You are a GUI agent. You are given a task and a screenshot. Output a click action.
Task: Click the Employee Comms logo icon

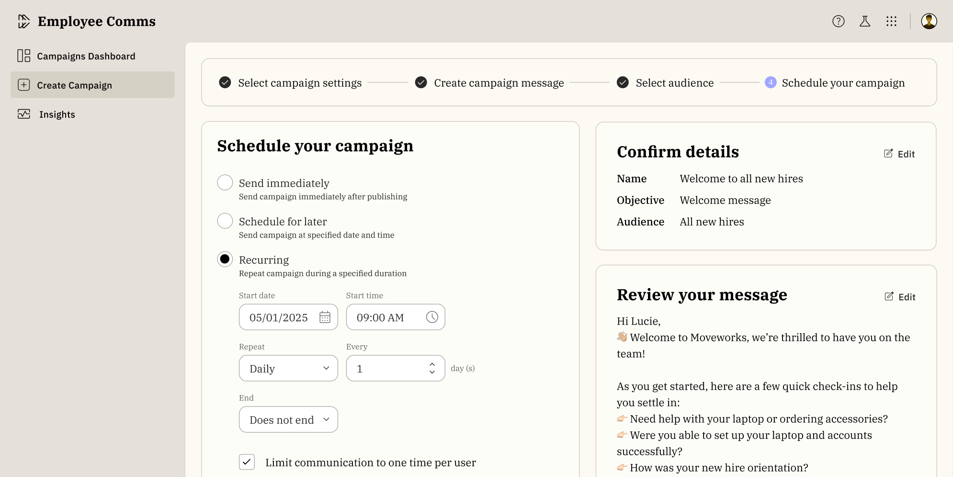pos(23,21)
